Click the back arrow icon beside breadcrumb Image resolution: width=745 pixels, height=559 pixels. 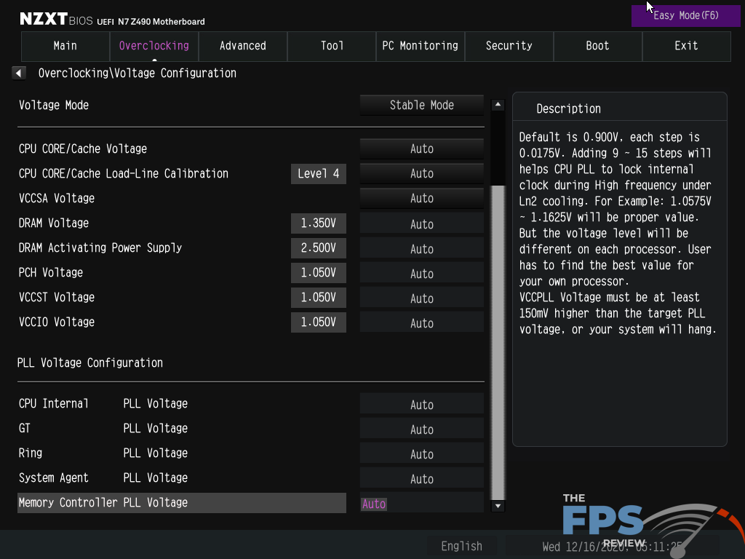(x=20, y=73)
